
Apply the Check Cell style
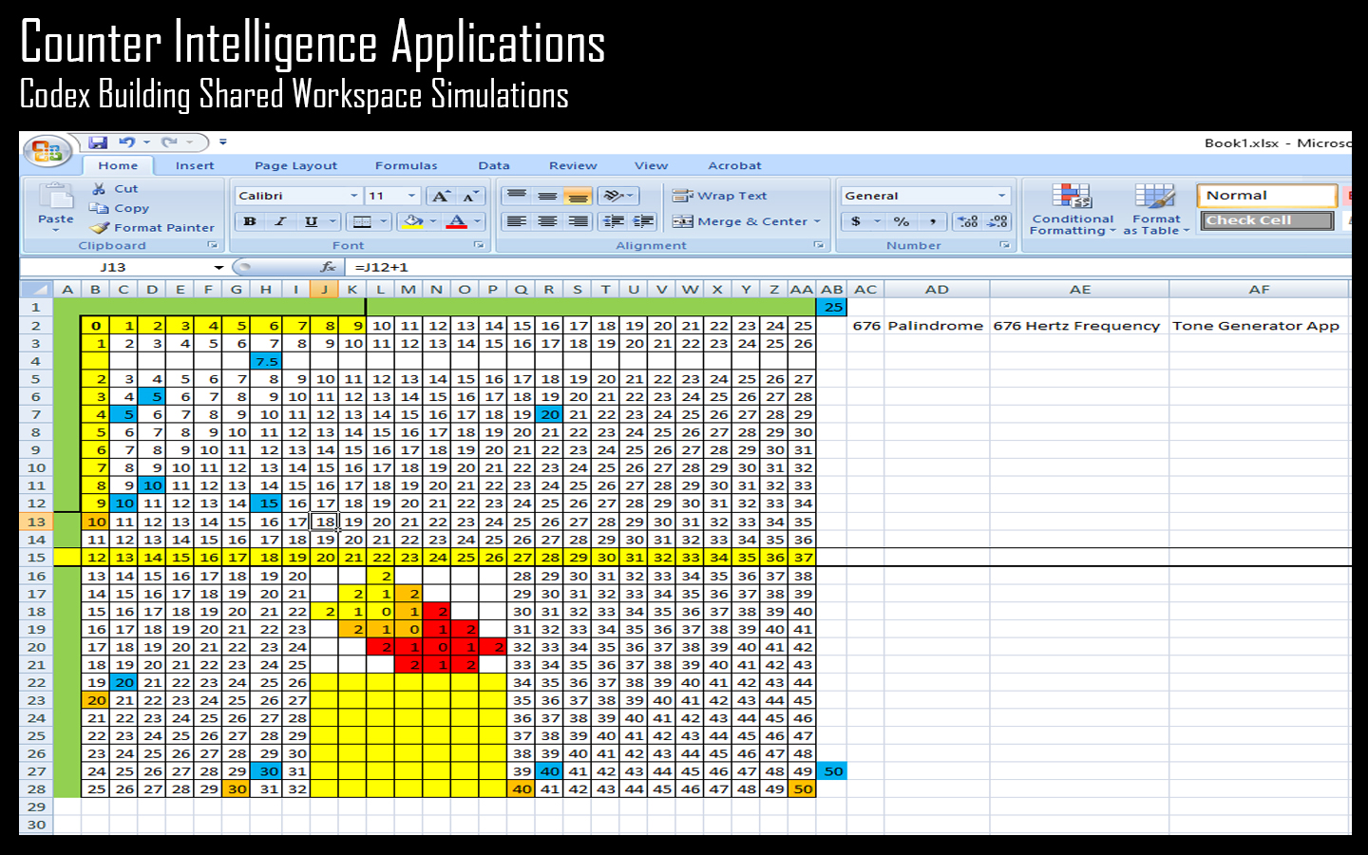coord(1267,220)
